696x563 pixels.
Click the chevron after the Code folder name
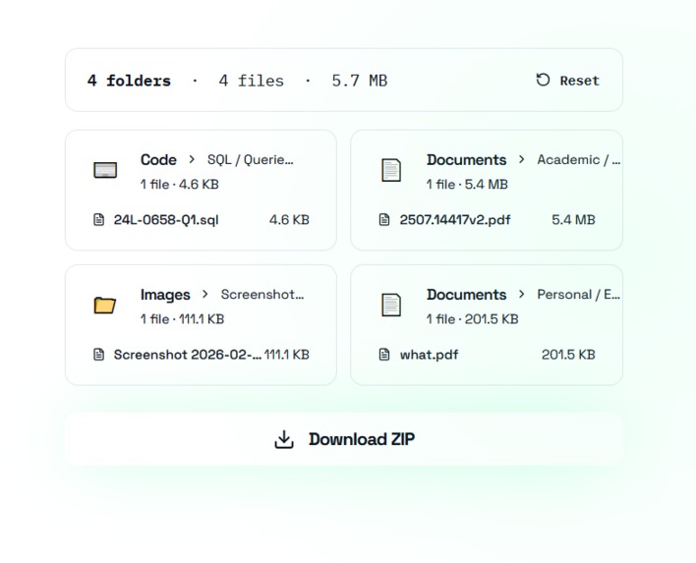click(x=192, y=159)
